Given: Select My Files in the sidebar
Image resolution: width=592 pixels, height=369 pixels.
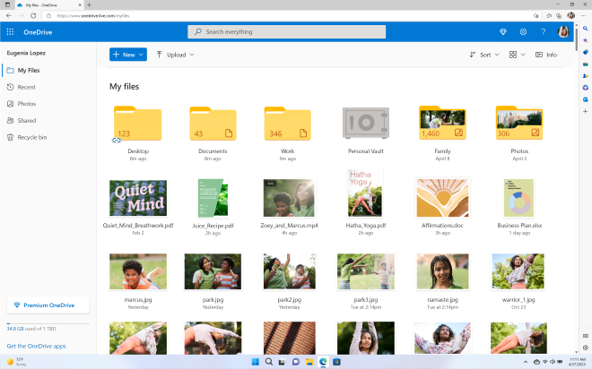Looking at the screenshot, I should pos(48,71).
